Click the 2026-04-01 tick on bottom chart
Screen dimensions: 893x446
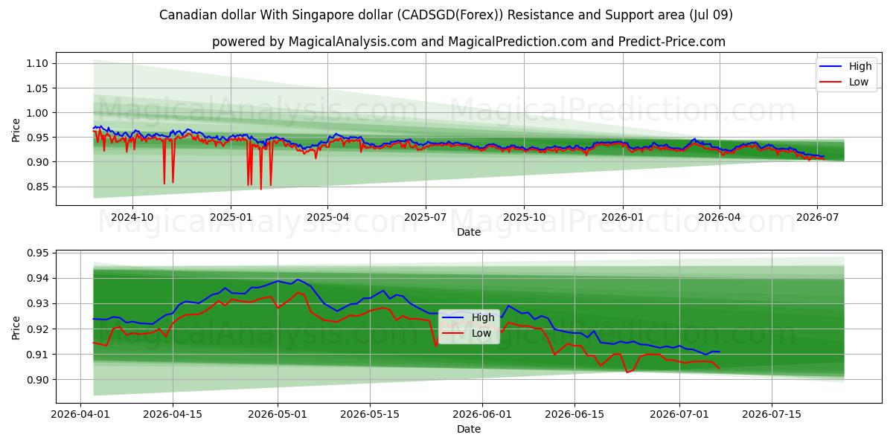80,414
